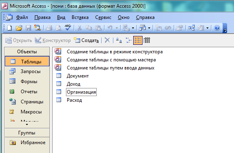Expand the Office Links dropdown arrow
This screenshot has height=153, width=234.
tap(133, 28)
